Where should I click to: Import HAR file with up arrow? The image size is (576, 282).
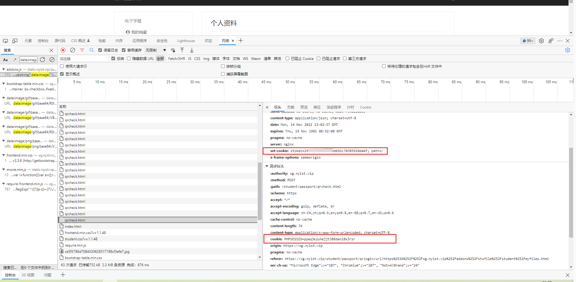click(x=182, y=50)
